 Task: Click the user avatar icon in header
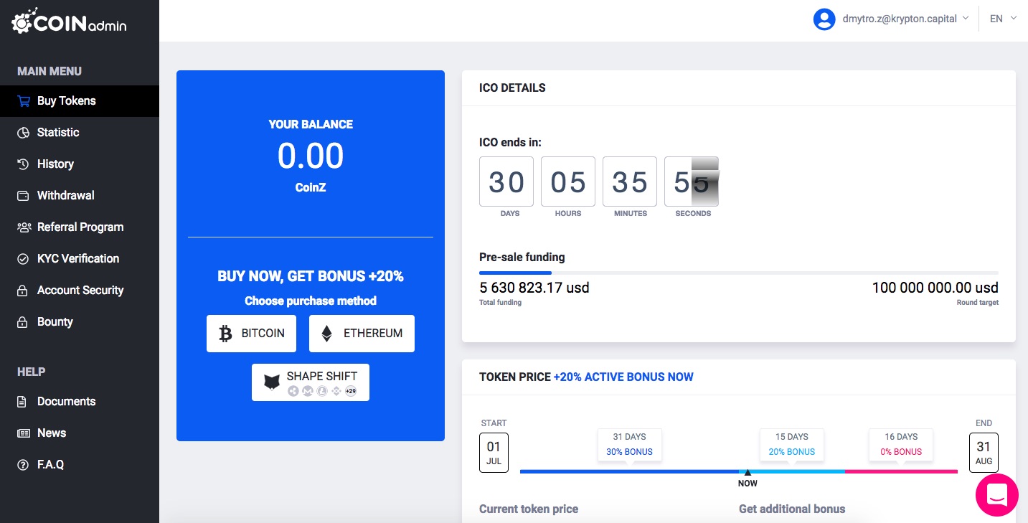click(824, 19)
